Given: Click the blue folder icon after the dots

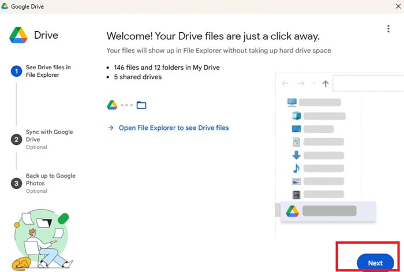Looking at the screenshot, I should [x=141, y=105].
